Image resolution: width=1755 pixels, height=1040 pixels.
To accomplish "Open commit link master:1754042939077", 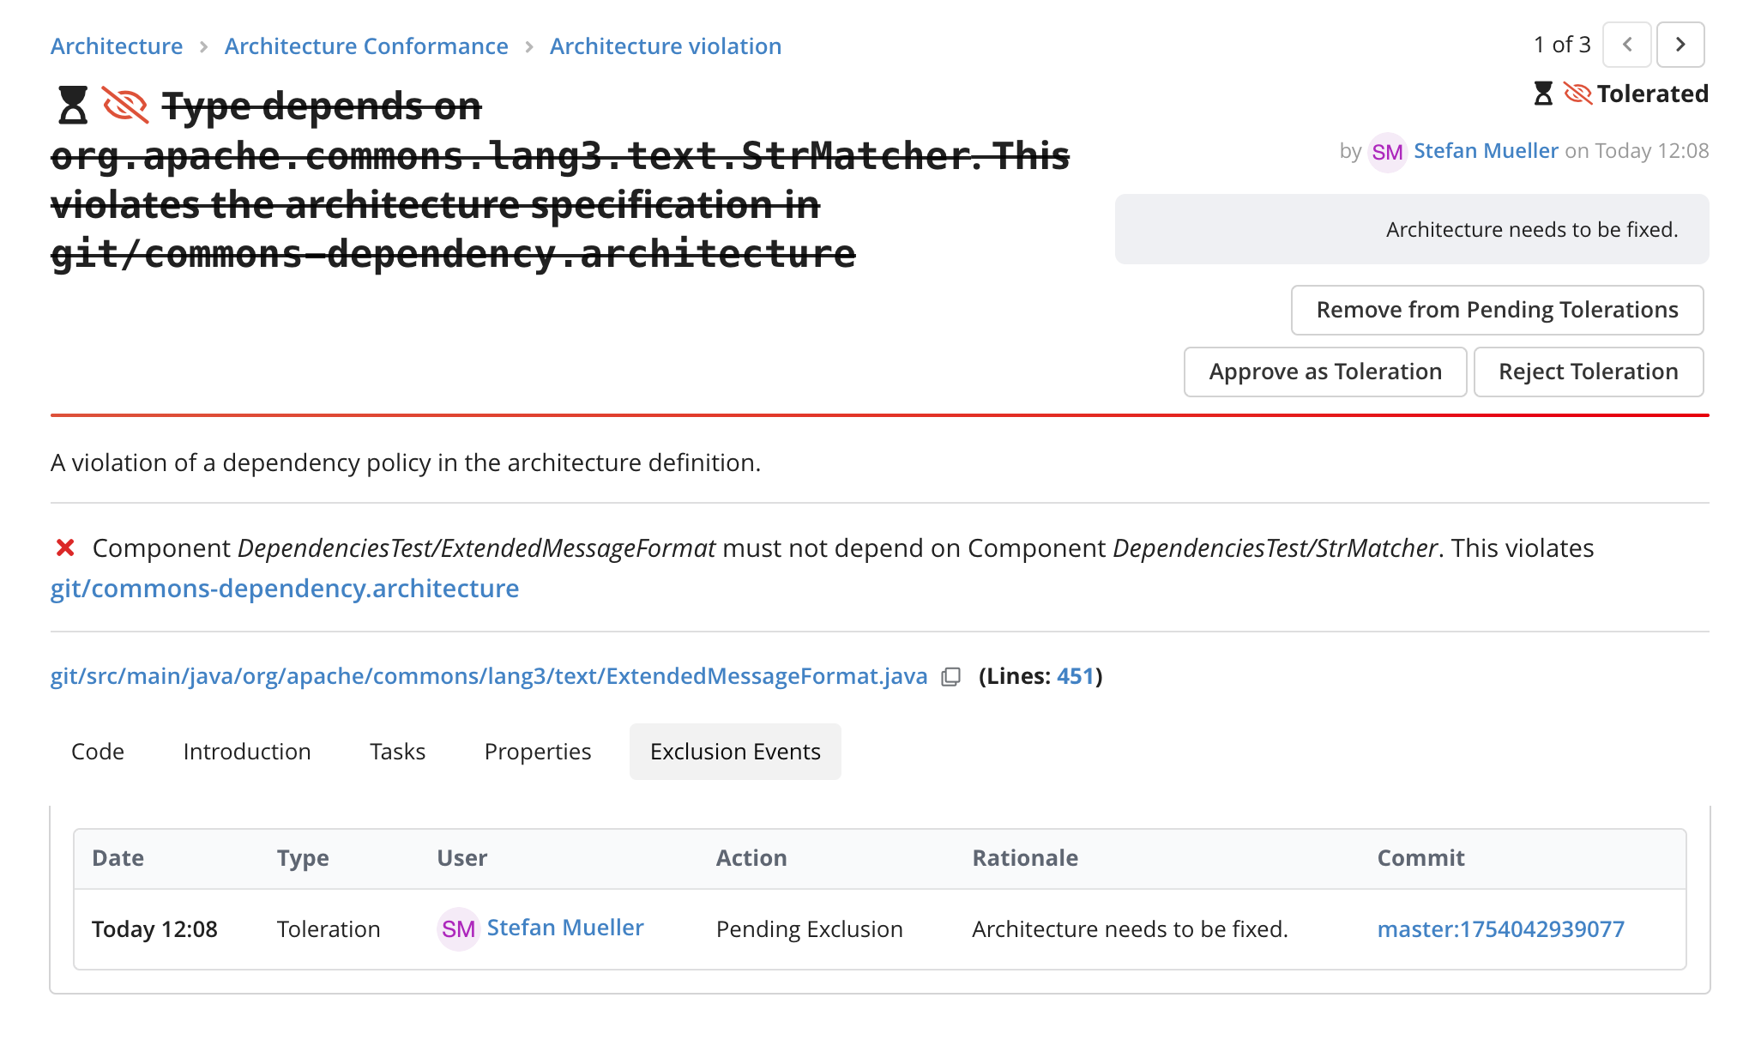I will [1501, 929].
